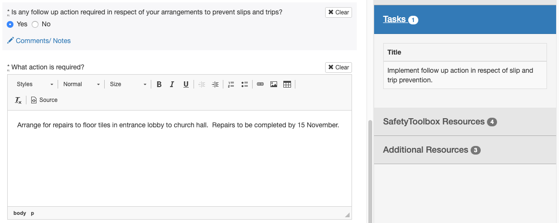Clear the 'What action is required?' field

pos(338,67)
